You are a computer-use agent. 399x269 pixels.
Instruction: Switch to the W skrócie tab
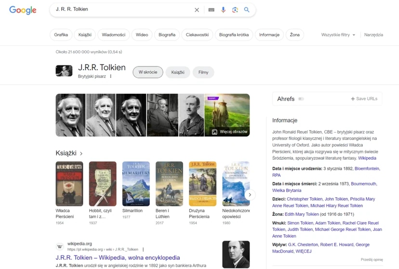148,72
